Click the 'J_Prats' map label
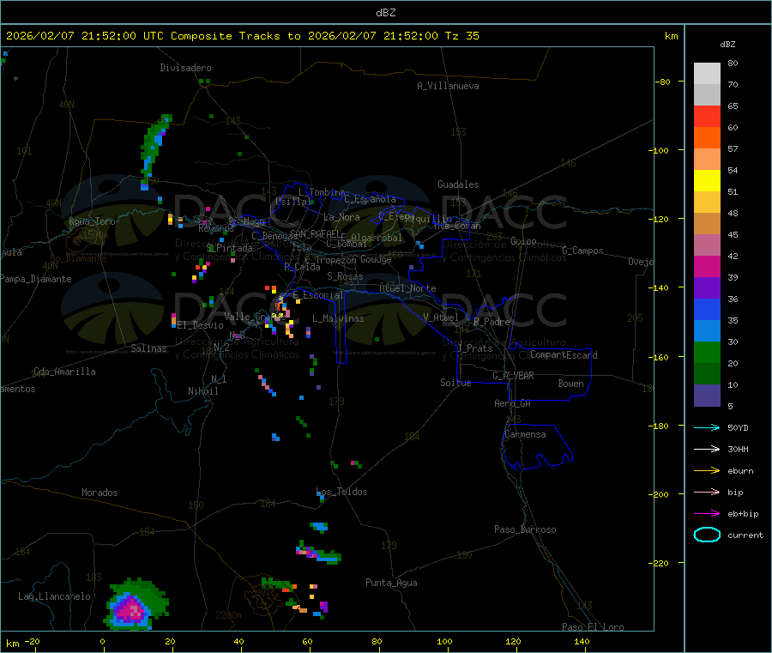The height and width of the screenshot is (653, 772). click(474, 348)
